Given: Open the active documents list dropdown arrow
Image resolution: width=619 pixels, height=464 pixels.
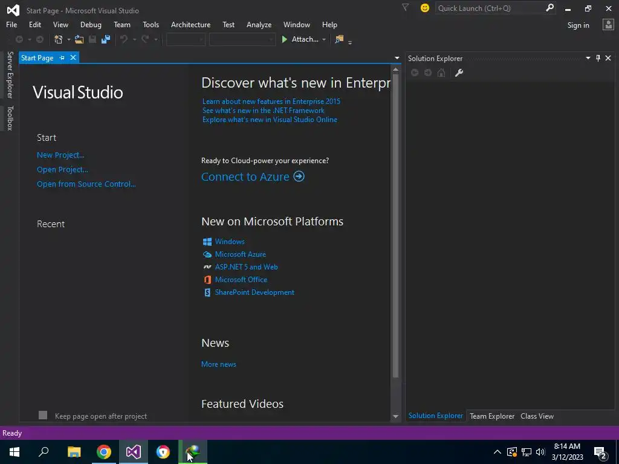Looking at the screenshot, I should coord(397,58).
